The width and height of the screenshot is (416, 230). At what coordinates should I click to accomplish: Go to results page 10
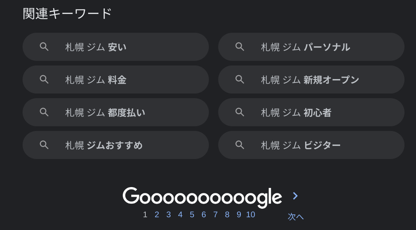[x=251, y=215]
